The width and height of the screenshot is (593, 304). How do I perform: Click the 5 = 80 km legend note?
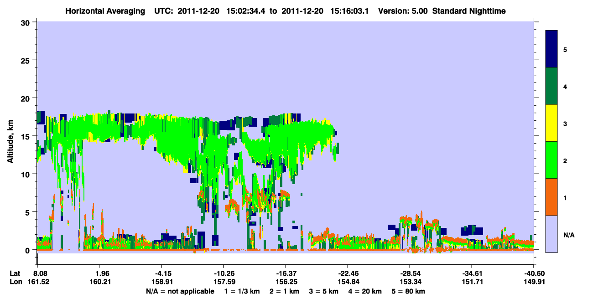[409, 291]
